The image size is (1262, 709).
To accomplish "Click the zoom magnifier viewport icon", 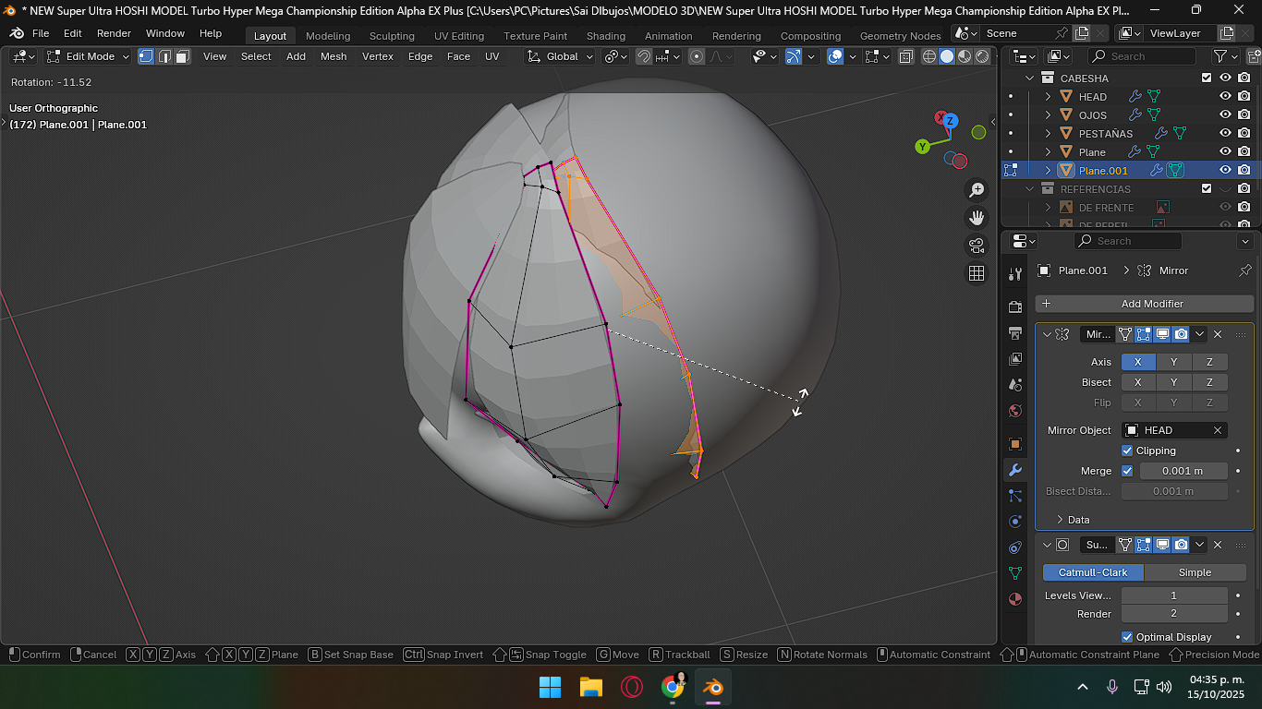I will 977,190.
